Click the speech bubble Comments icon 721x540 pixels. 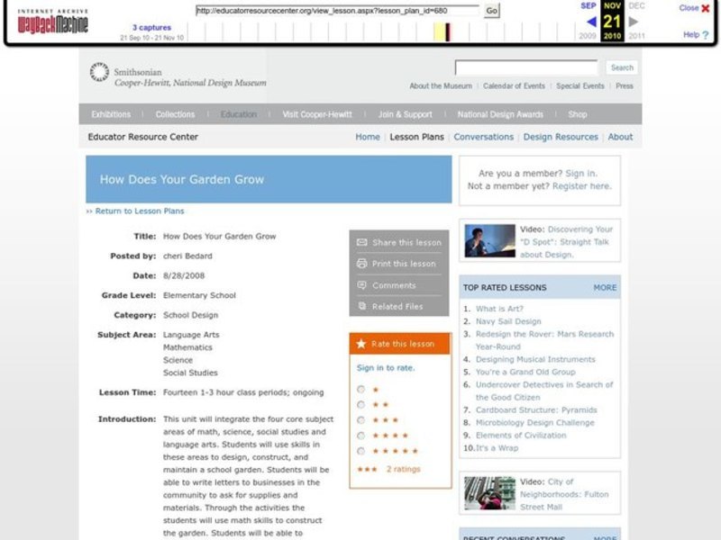click(x=362, y=285)
